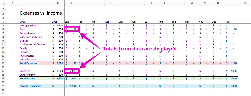Select the Sep month heading
This screenshot has height=96, width=251.
point(174,22)
